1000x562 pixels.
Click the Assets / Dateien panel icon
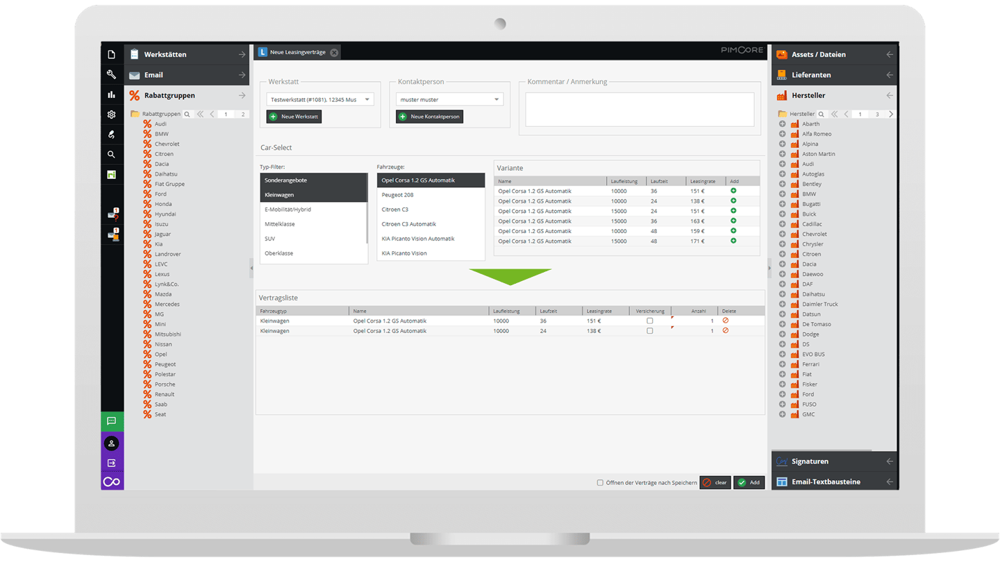(x=781, y=54)
